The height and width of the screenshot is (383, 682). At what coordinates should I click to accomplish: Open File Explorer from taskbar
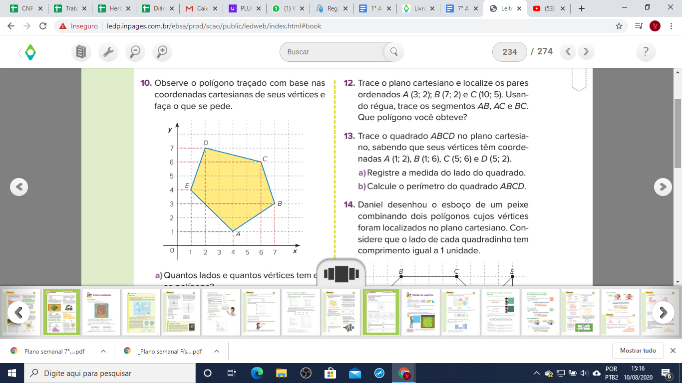(281, 373)
